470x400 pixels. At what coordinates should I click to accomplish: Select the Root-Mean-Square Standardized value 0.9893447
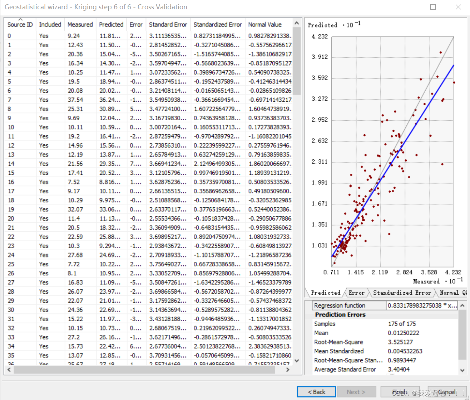402,360
